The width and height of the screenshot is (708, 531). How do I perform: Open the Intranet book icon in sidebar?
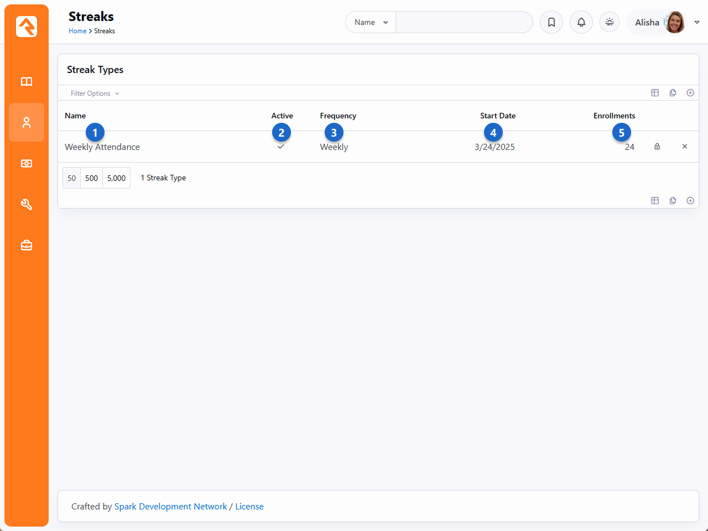pos(27,82)
